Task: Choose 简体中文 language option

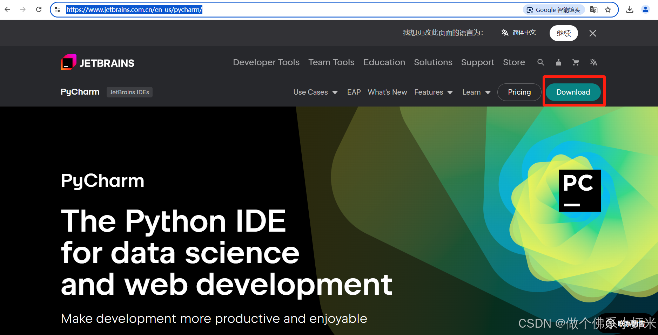Action: tap(519, 33)
